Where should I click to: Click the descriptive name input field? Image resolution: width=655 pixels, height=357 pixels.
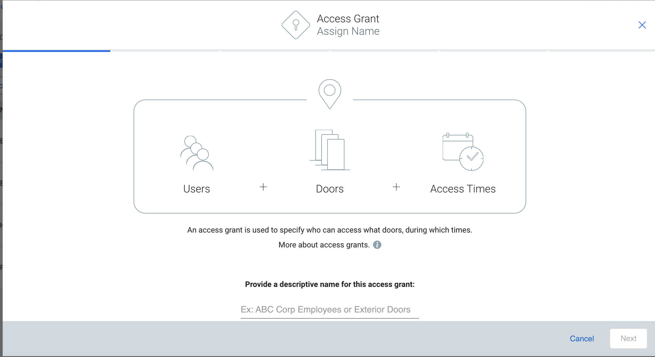click(330, 309)
